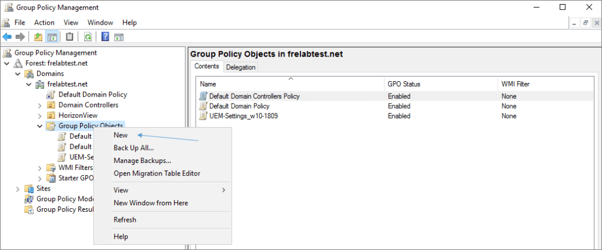The width and height of the screenshot is (602, 250).
Task: Click the clipboard Properties toolbar icon
Action: tap(70, 37)
